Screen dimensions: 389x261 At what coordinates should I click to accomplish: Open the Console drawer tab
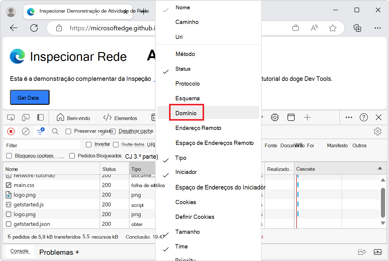tap(20, 251)
